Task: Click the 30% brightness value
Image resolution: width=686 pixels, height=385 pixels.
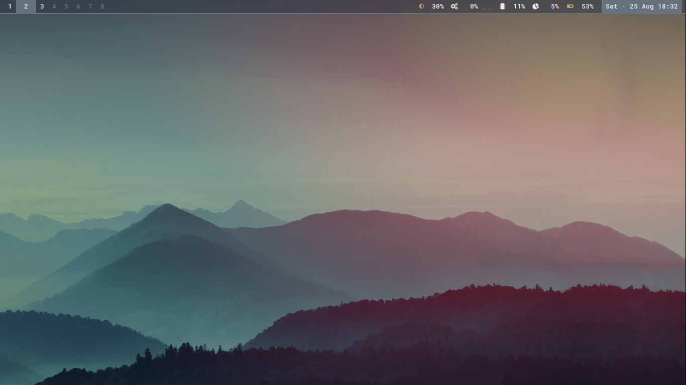Action: [438, 7]
